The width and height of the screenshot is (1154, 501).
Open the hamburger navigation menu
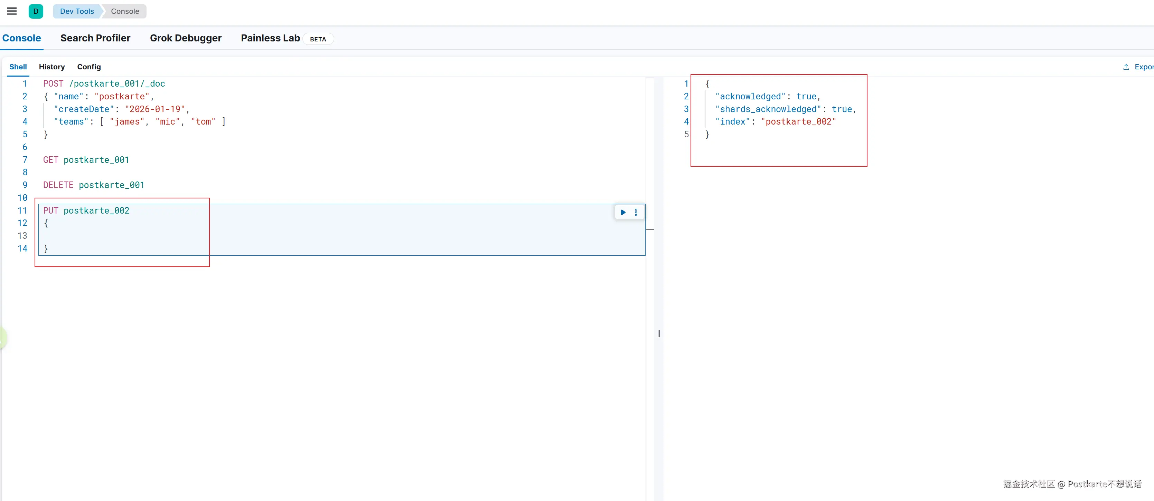[12, 11]
